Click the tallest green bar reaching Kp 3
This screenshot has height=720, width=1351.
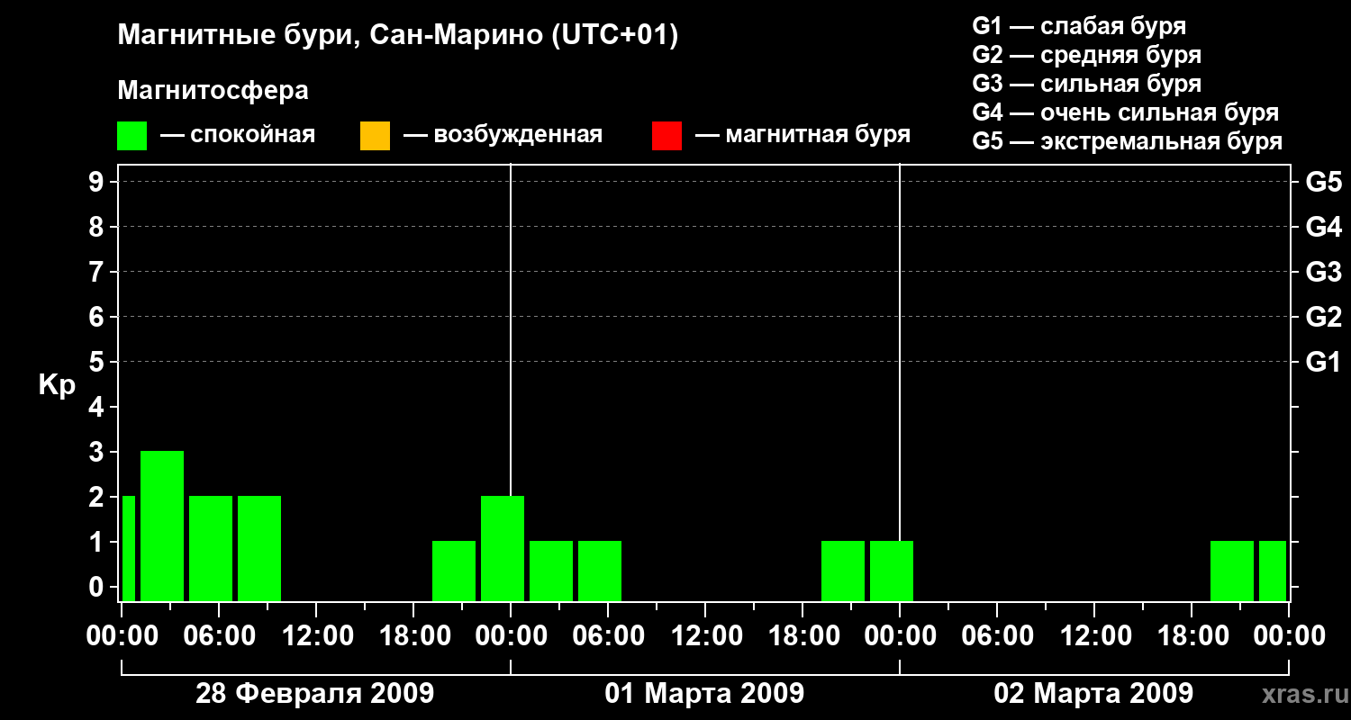(x=162, y=526)
